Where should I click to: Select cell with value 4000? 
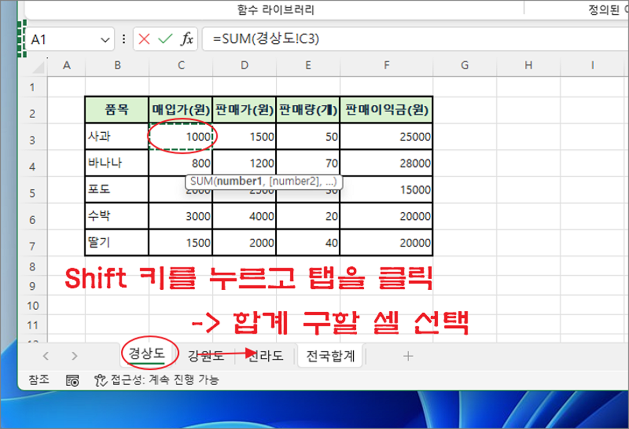pos(244,216)
